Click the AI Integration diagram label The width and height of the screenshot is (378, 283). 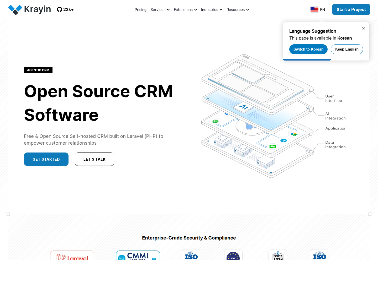tap(335, 116)
